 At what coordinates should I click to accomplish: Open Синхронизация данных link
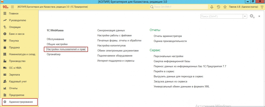111,31
